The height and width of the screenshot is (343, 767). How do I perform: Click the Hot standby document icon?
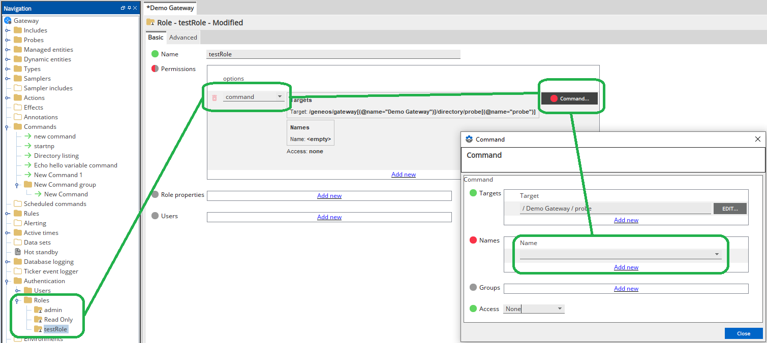(18, 252)
